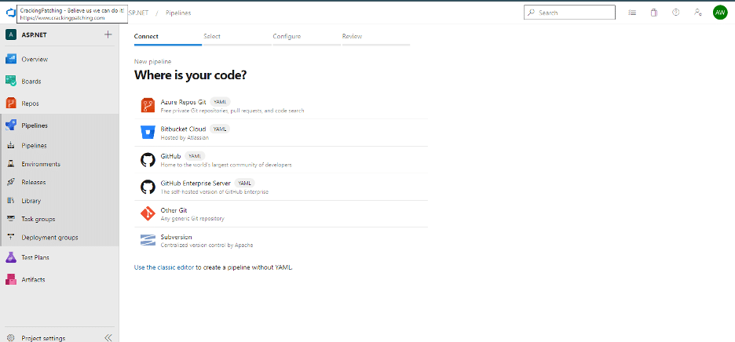Switch to the Select step tab
This screenshot has height=342, width=735.
point(237,37)
